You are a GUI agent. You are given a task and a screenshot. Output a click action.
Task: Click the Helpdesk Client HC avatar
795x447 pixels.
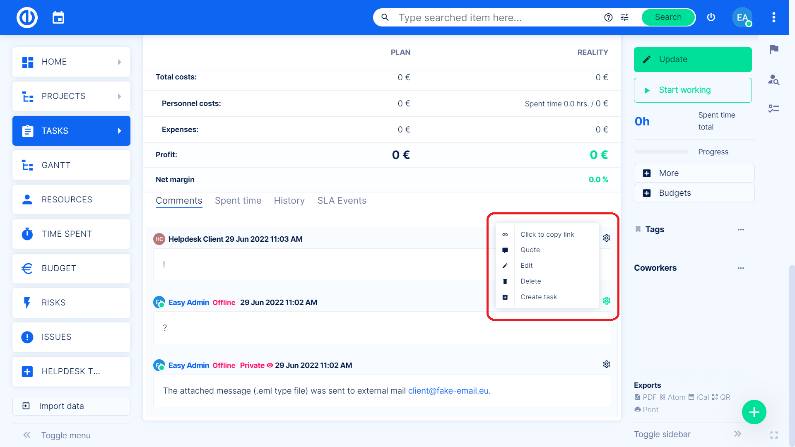[x=159, y=239]
